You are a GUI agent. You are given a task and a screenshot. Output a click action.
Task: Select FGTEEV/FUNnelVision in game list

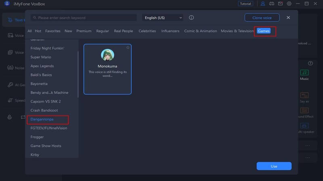[49, 128]
